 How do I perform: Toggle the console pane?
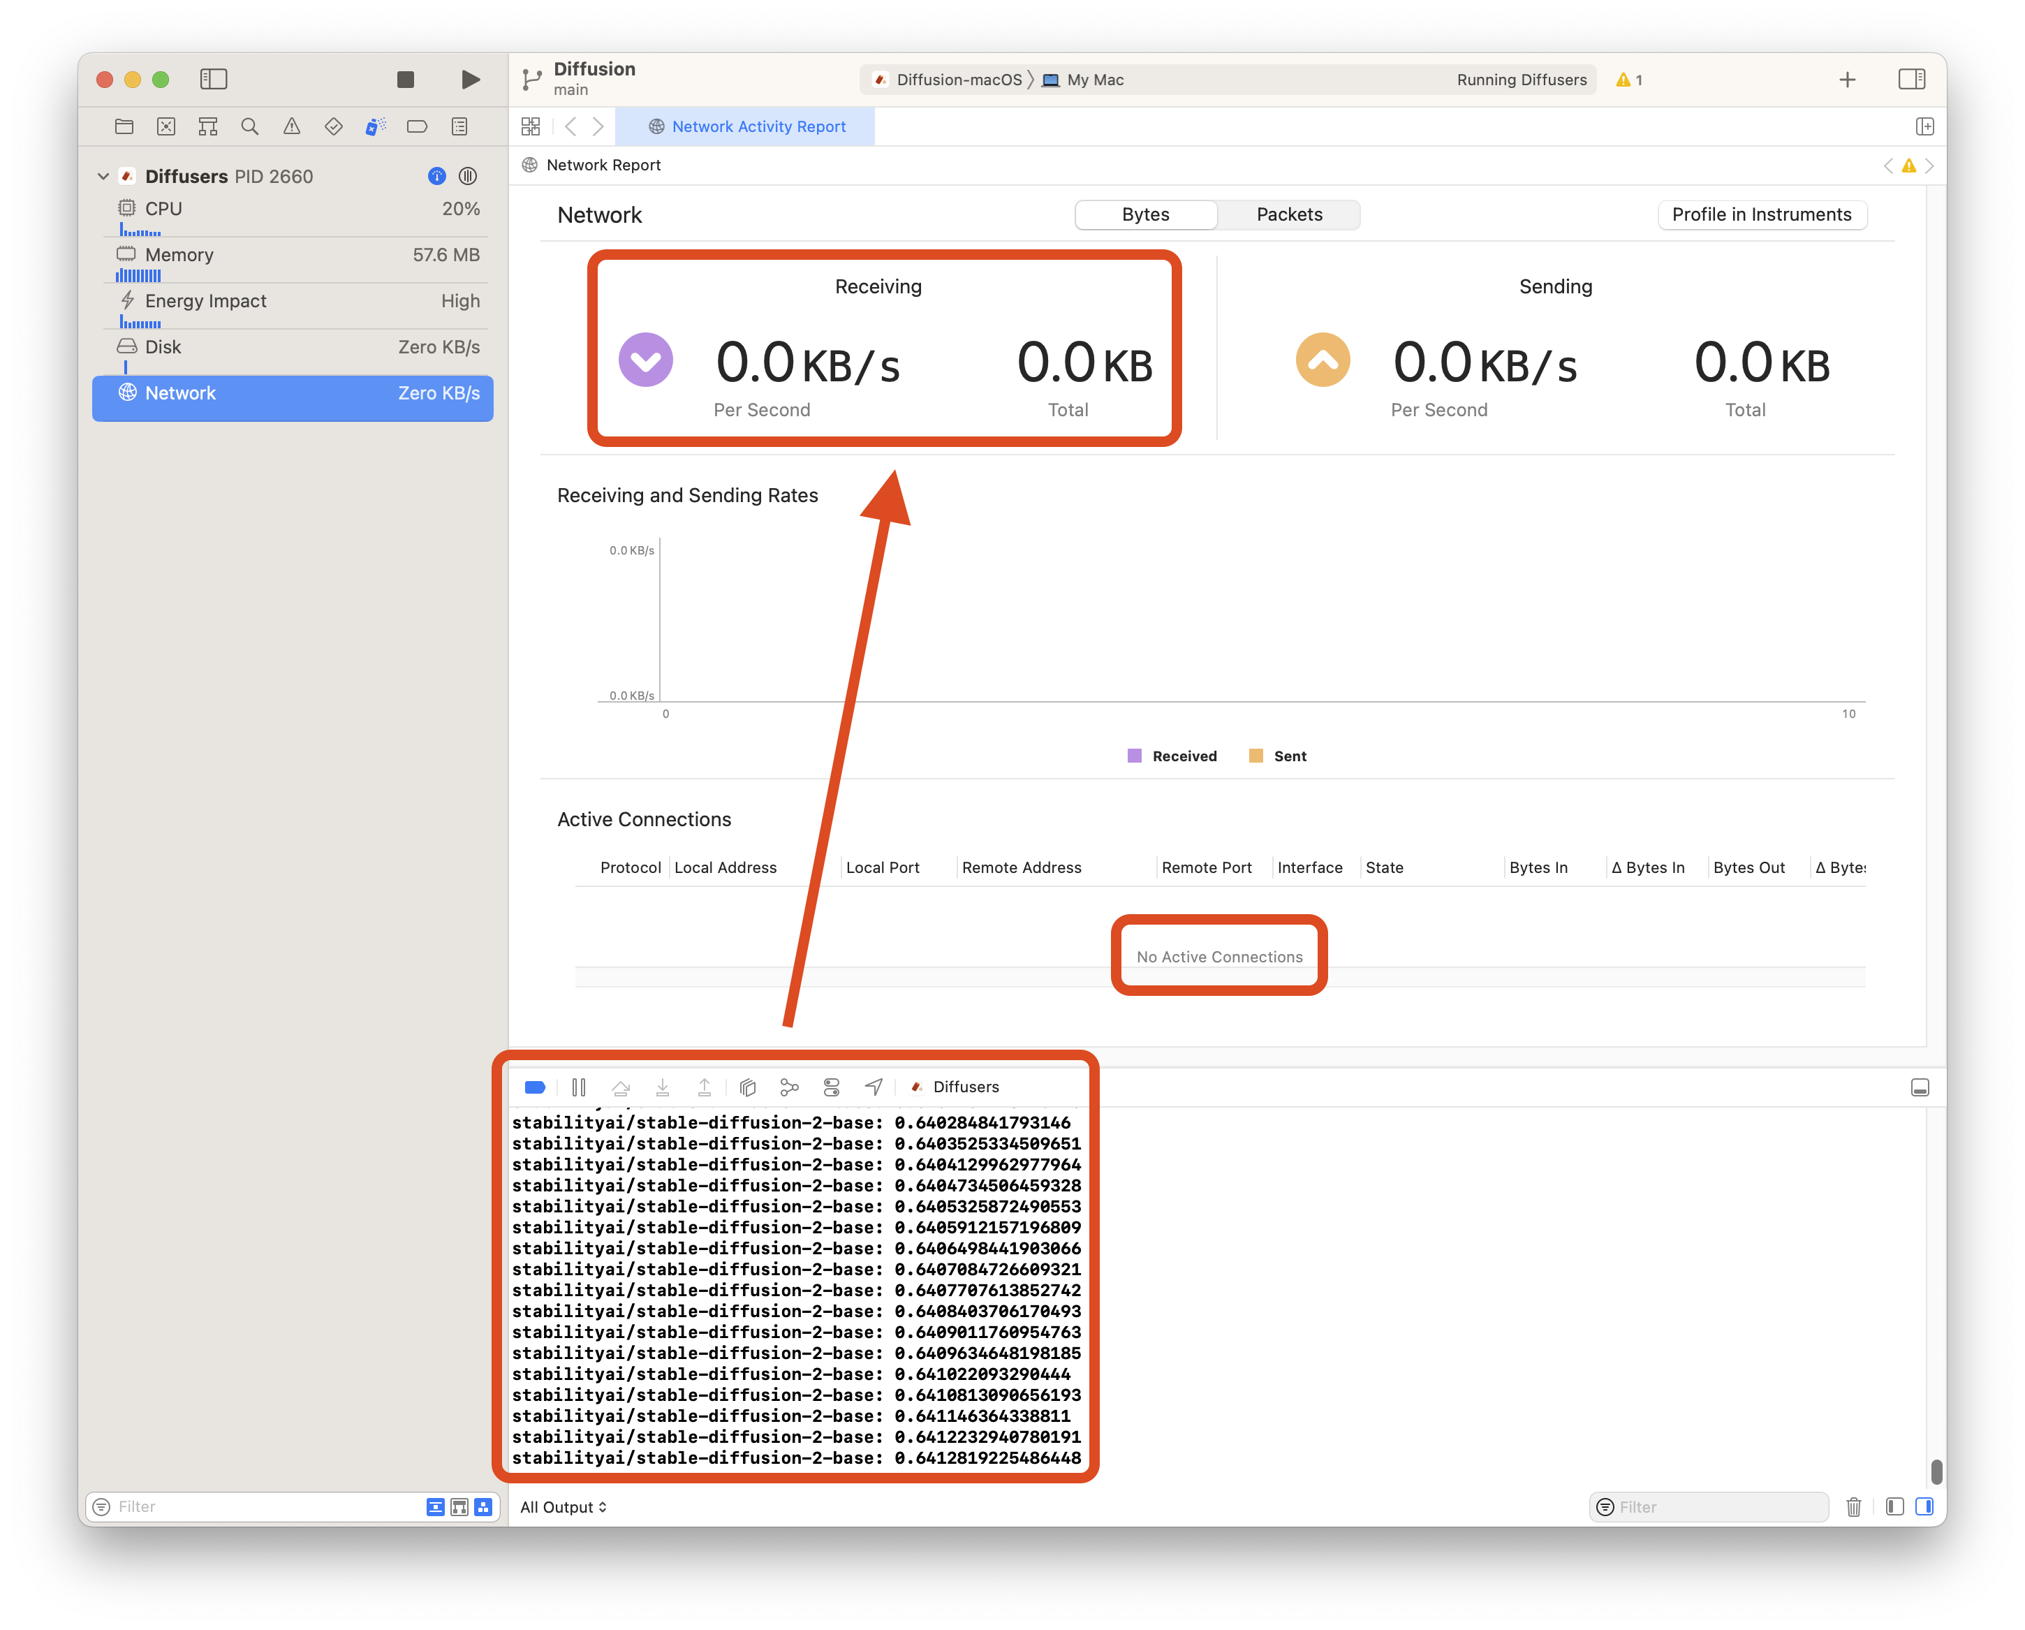tap(1924, 1507)
